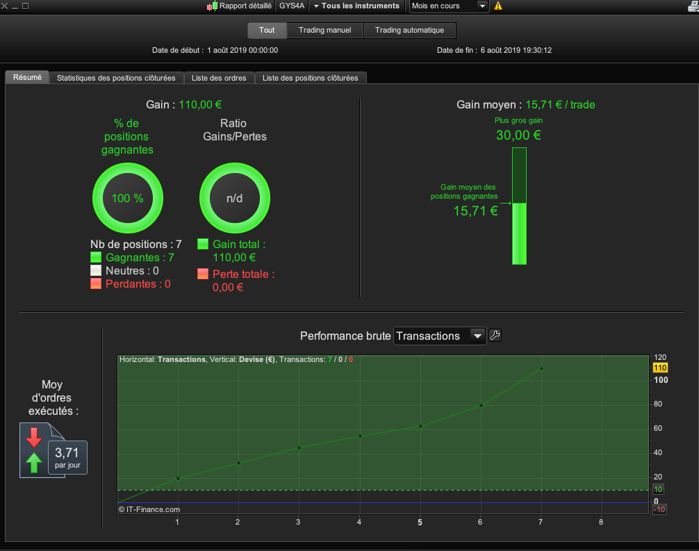Click the yellow warning triangle icon
The image size is (699, 551).
[x=498, y=6]
